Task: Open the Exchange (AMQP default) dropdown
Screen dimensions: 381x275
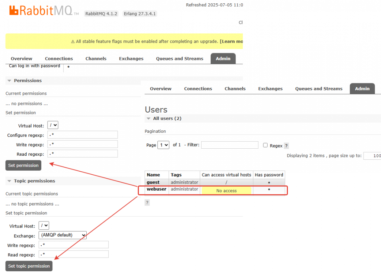Action: point(63,235)
